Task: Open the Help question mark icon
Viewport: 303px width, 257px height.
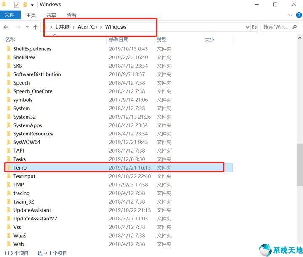Action: (x=299, y=15)
